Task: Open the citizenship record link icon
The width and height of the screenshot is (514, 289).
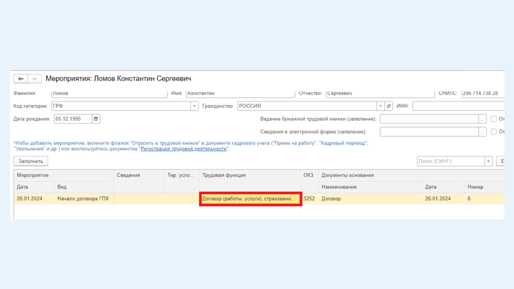Action: 389,106
